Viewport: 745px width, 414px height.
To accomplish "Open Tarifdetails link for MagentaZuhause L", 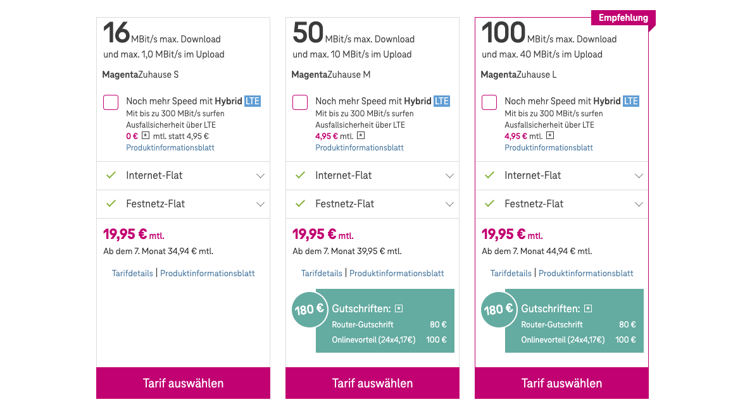I will tap(511, 273).
